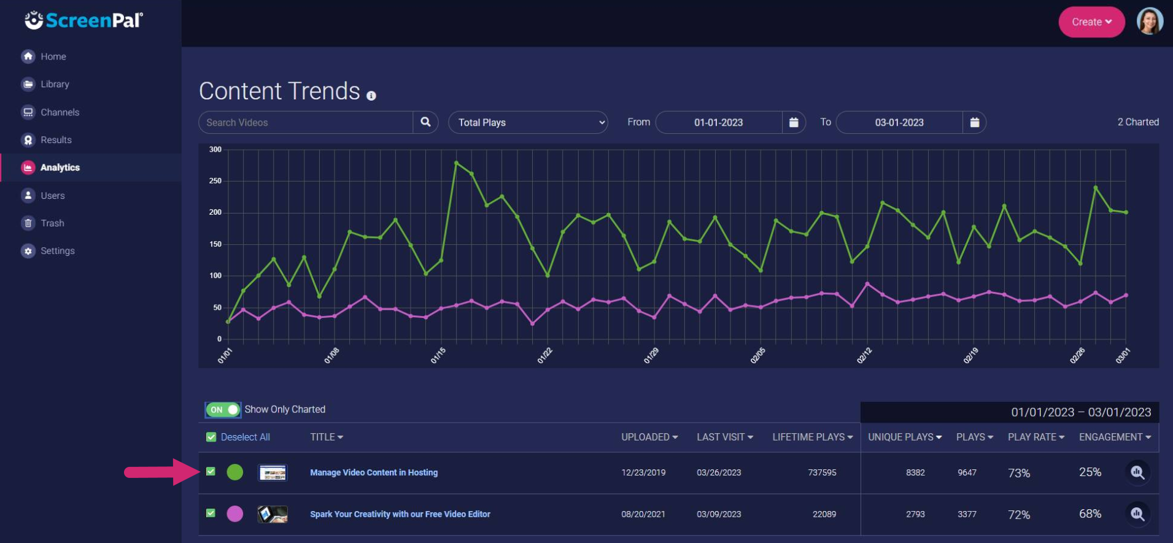Turn off Show Only Charted toggle
Screen dimensions: 1173x543
click(x=223, y=409)
